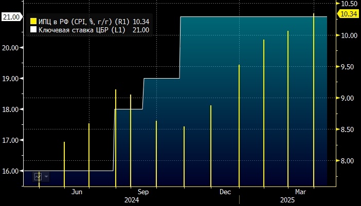Click the 10.00 right axis label
This screenshot has width=361, height=206.
[x=349, y=35]
